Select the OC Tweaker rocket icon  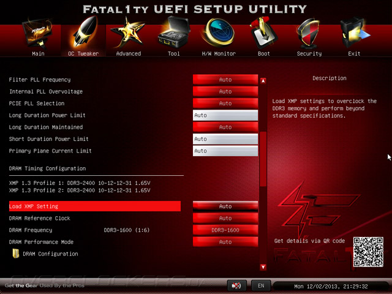point(85,32)
